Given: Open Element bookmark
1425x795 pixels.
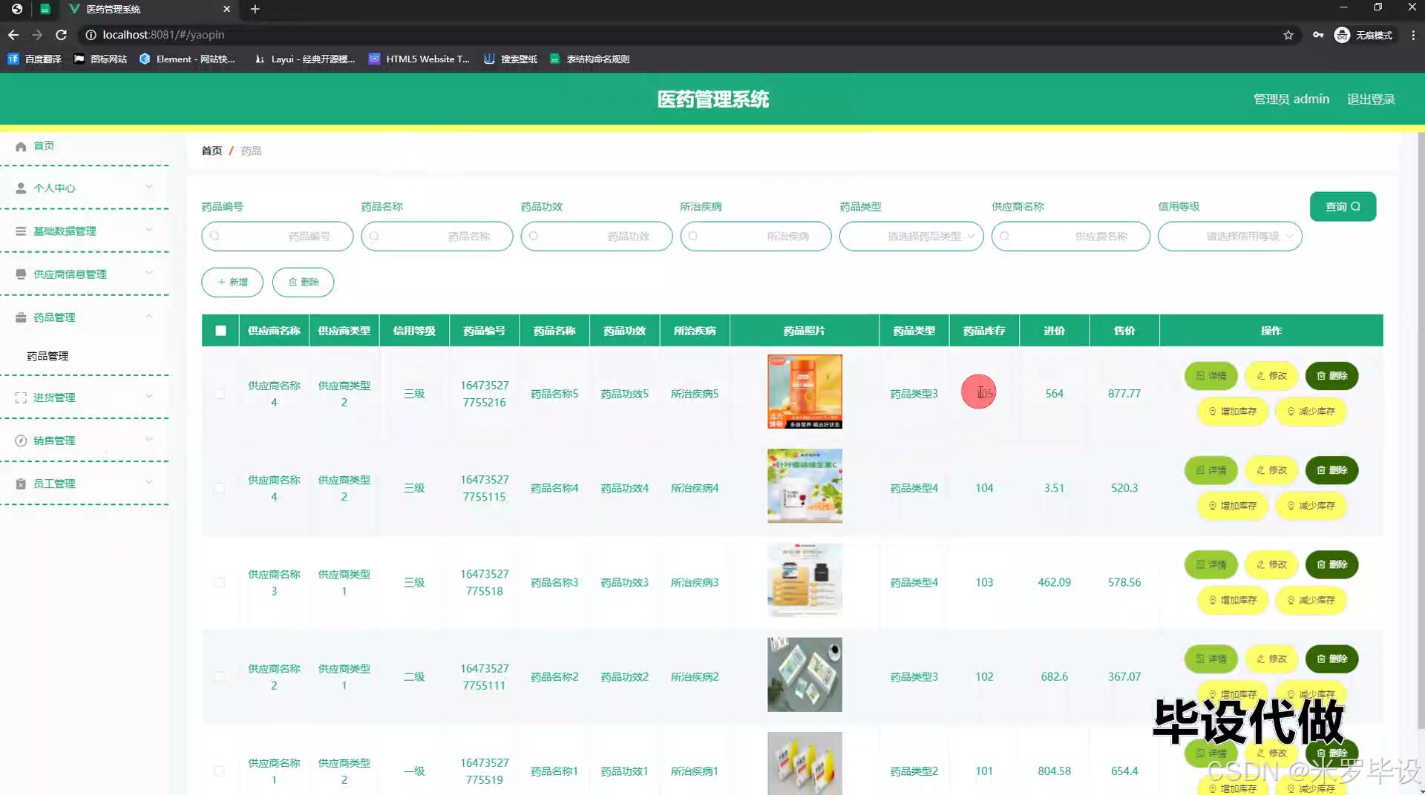Looking at the screenshot, I should 187,59.
